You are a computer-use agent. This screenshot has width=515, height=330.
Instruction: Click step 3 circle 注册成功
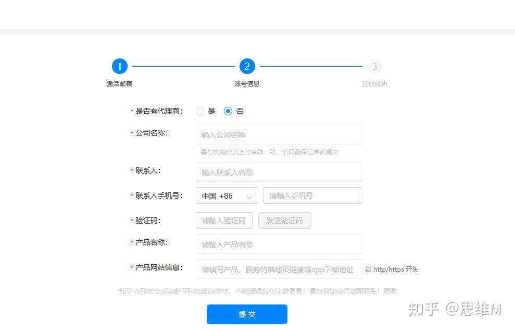point(374,66)
